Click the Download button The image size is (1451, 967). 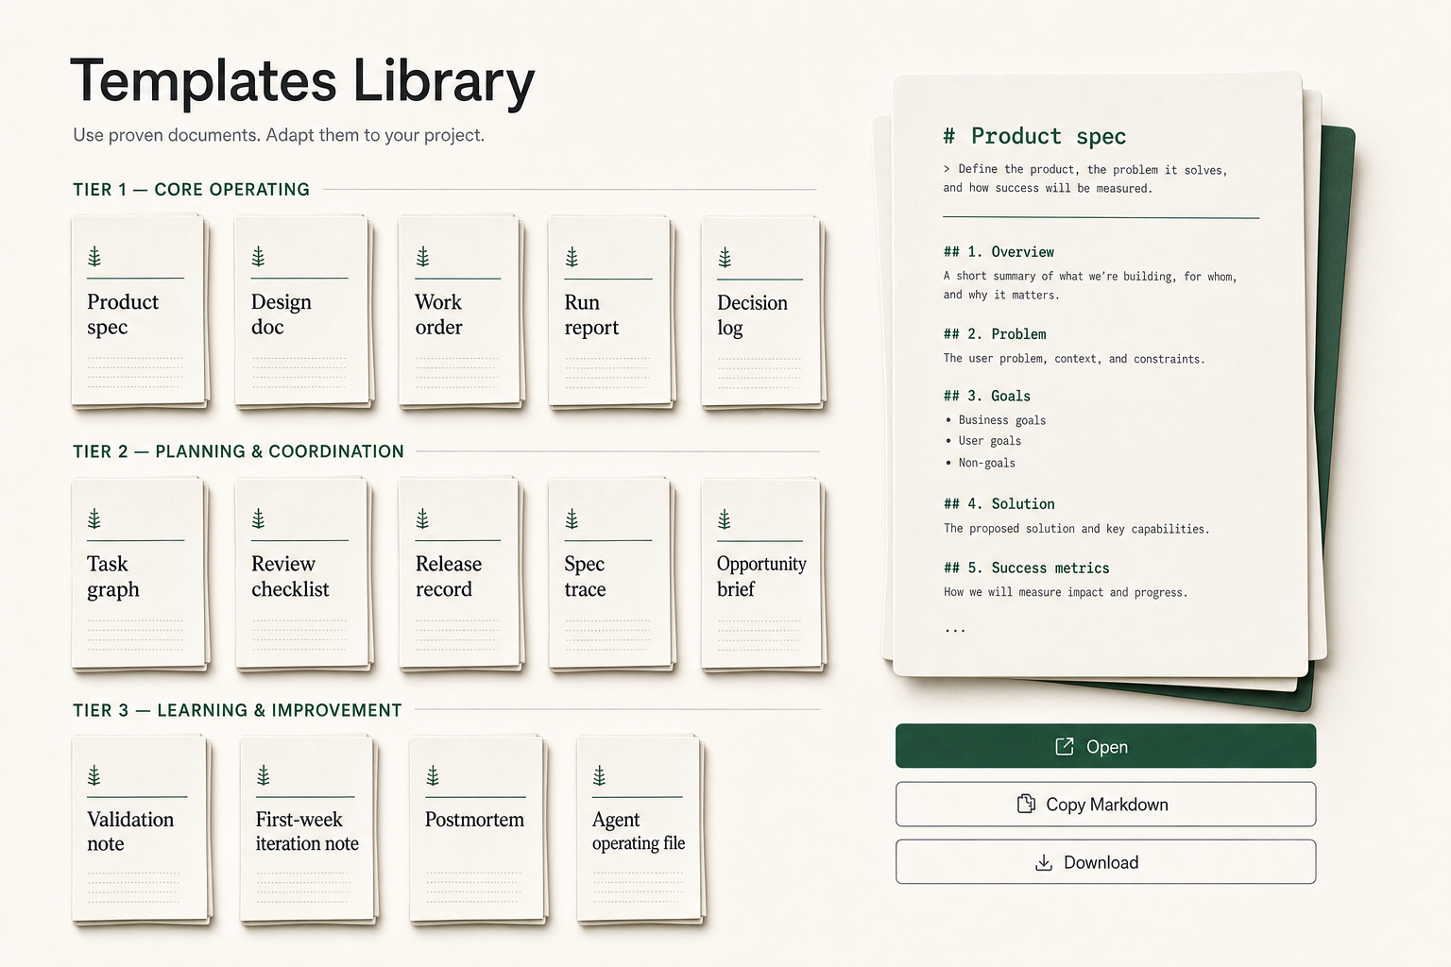pyautogui.click(x=1105, y=861)
